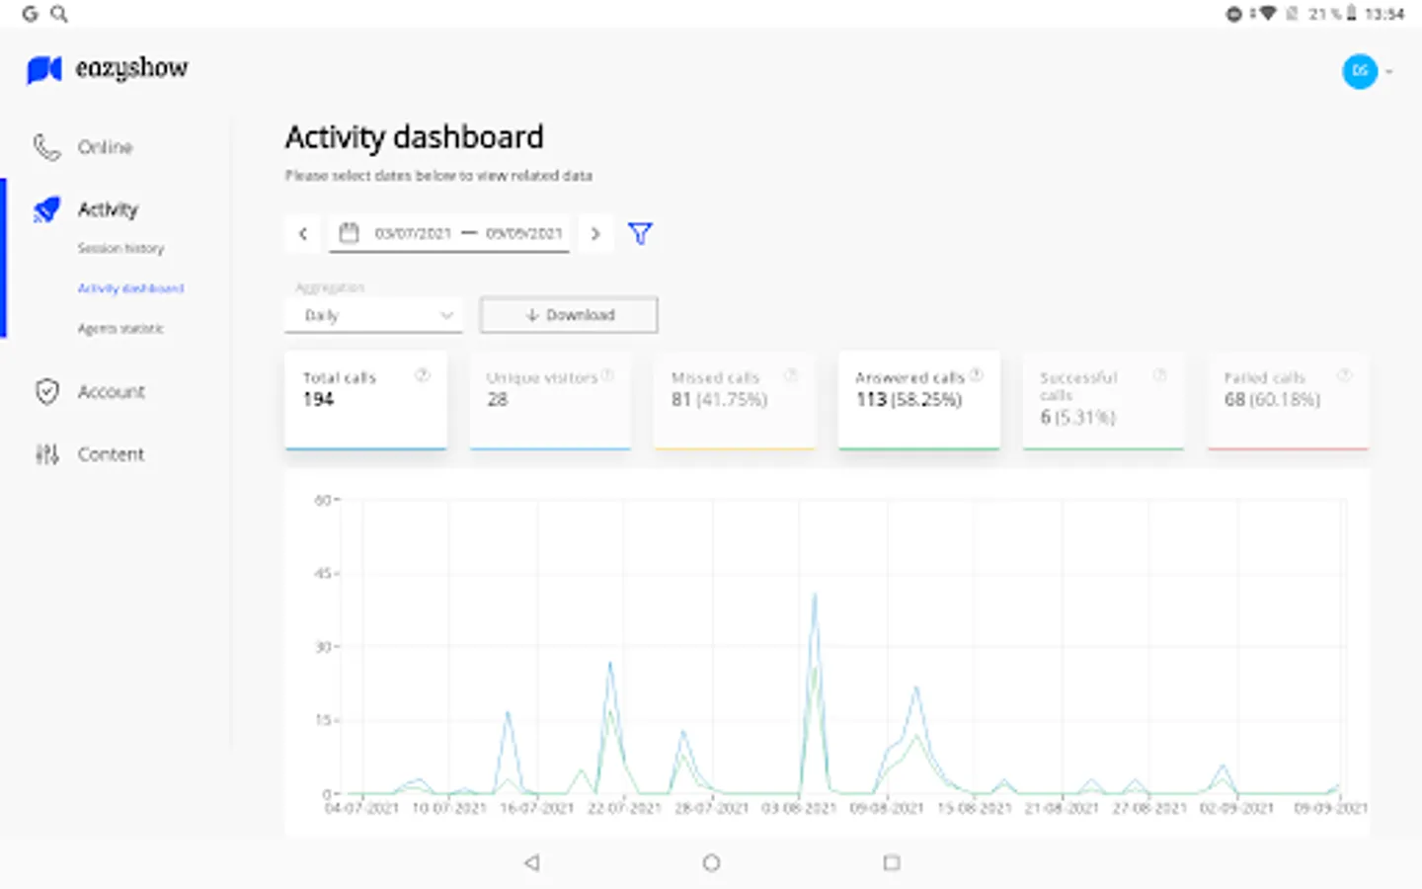Open the Online phone icon
The height and width of the screenshot is (889, 1422).
click(46, 147)
